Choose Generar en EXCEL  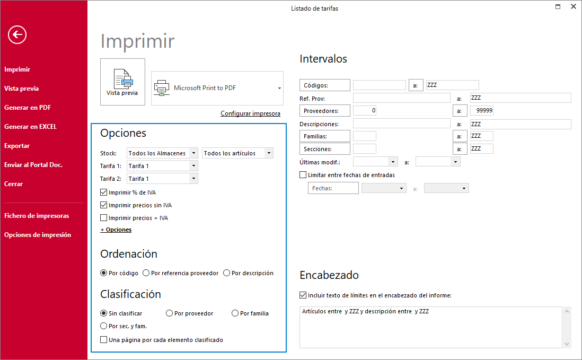[30, 127]
